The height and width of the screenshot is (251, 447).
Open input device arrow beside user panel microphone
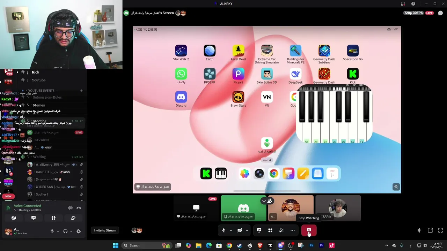click(58, 231)
